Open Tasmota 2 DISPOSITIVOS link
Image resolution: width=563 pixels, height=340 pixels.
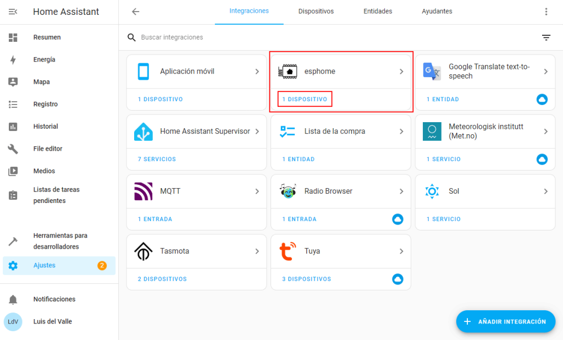162,279
